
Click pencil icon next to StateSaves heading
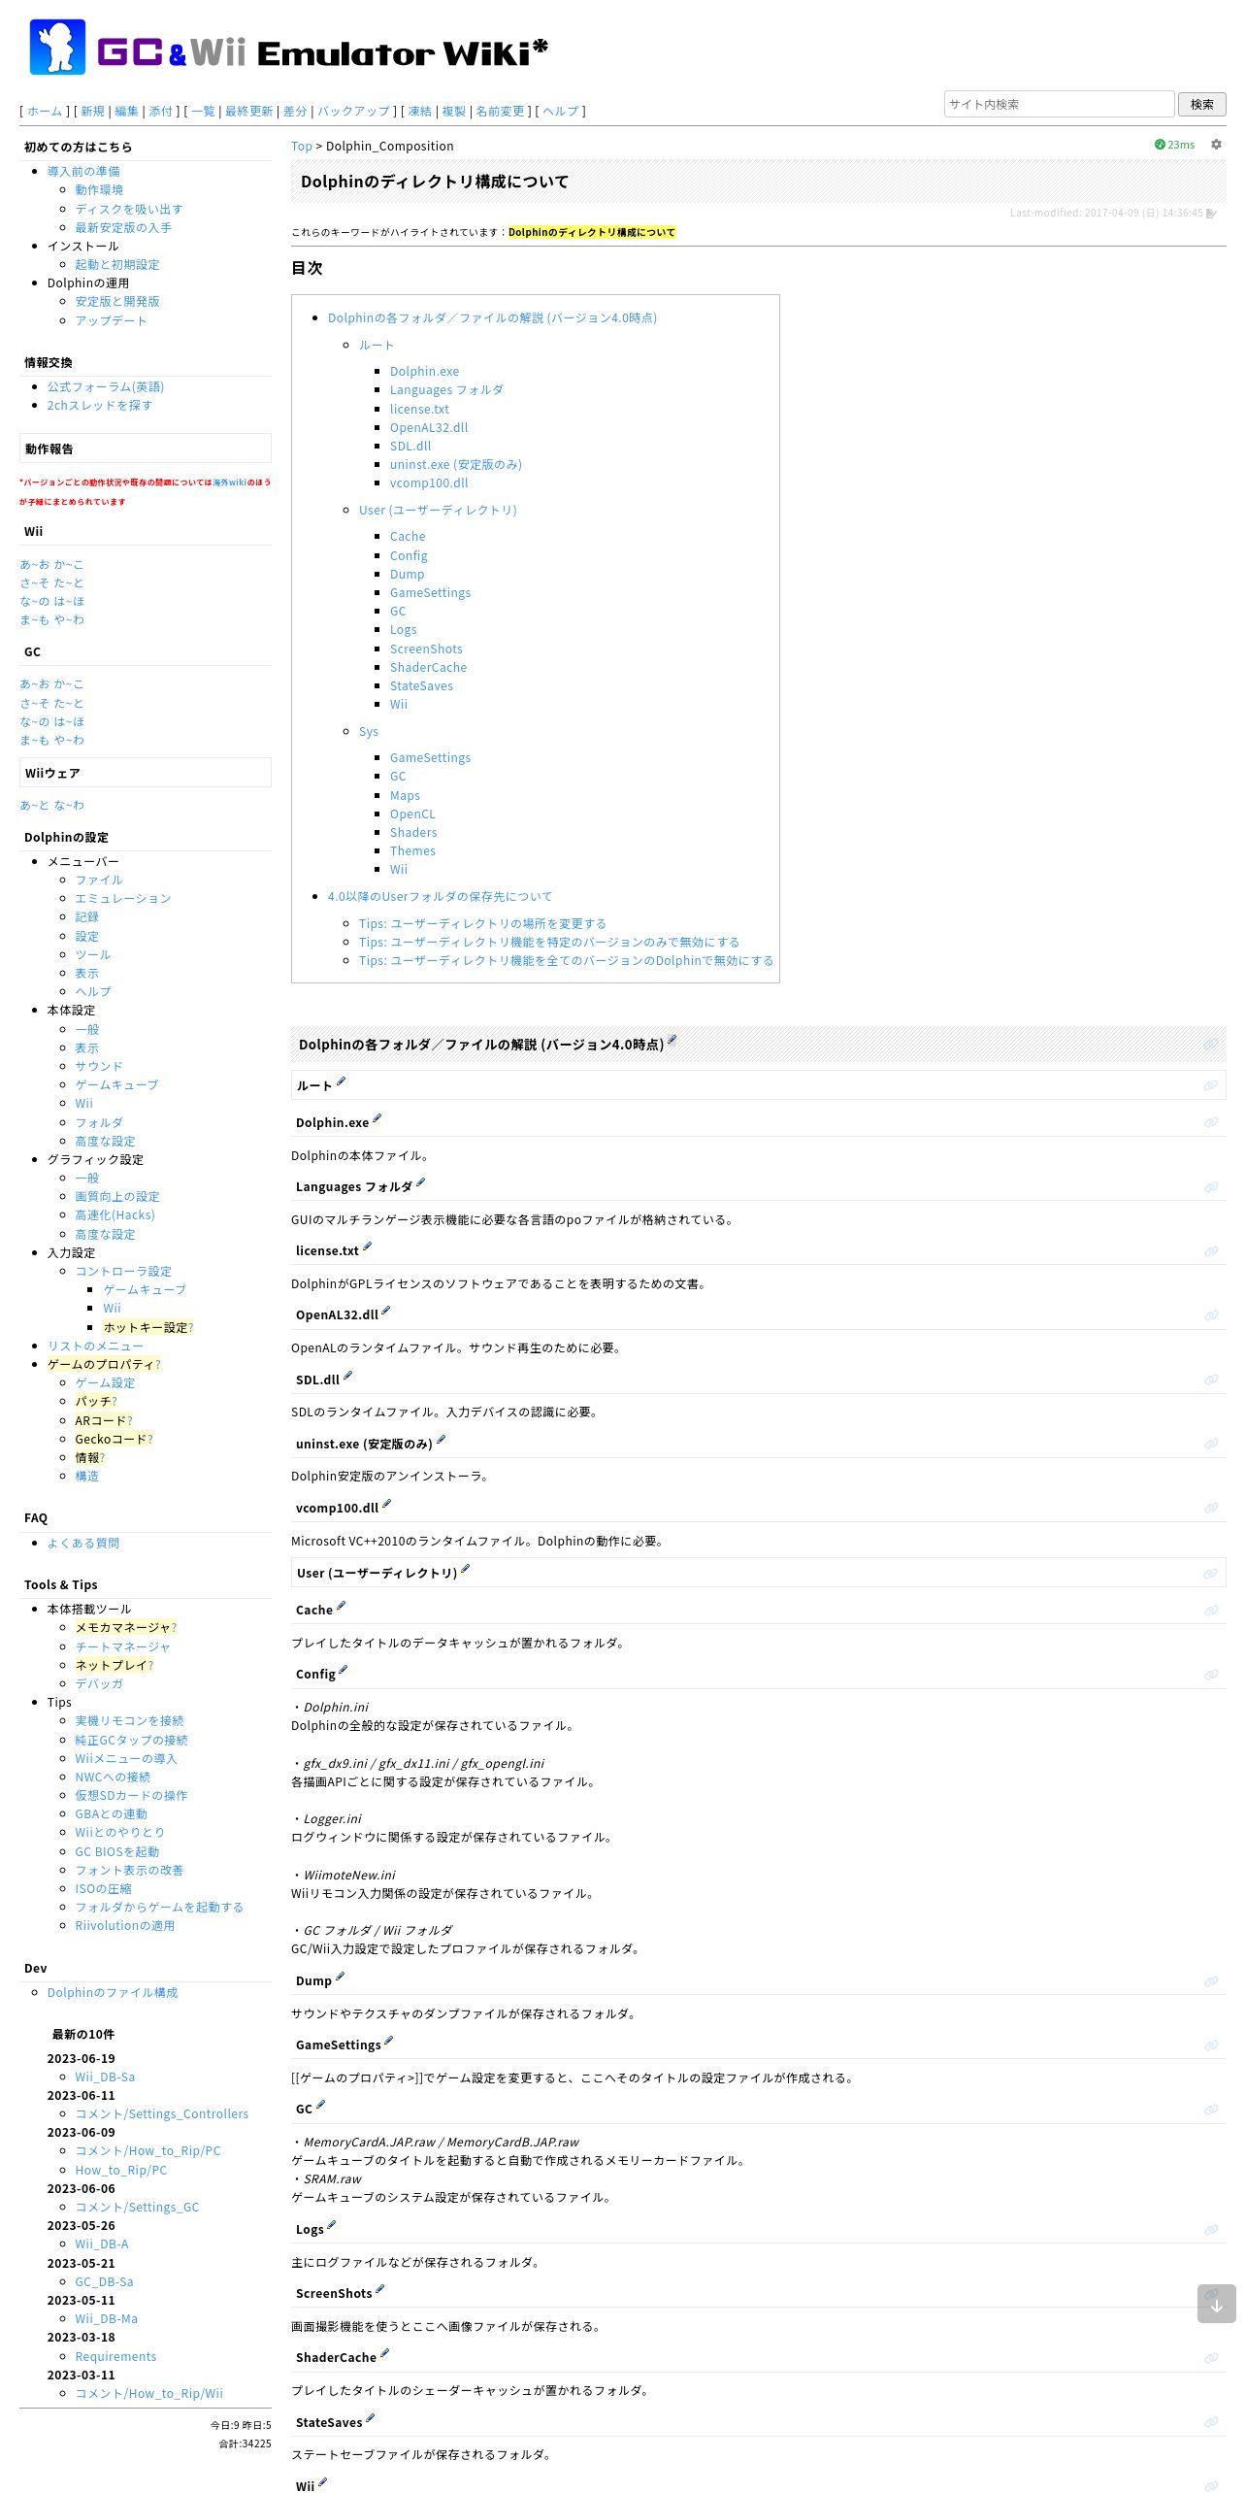[370, 2419]
